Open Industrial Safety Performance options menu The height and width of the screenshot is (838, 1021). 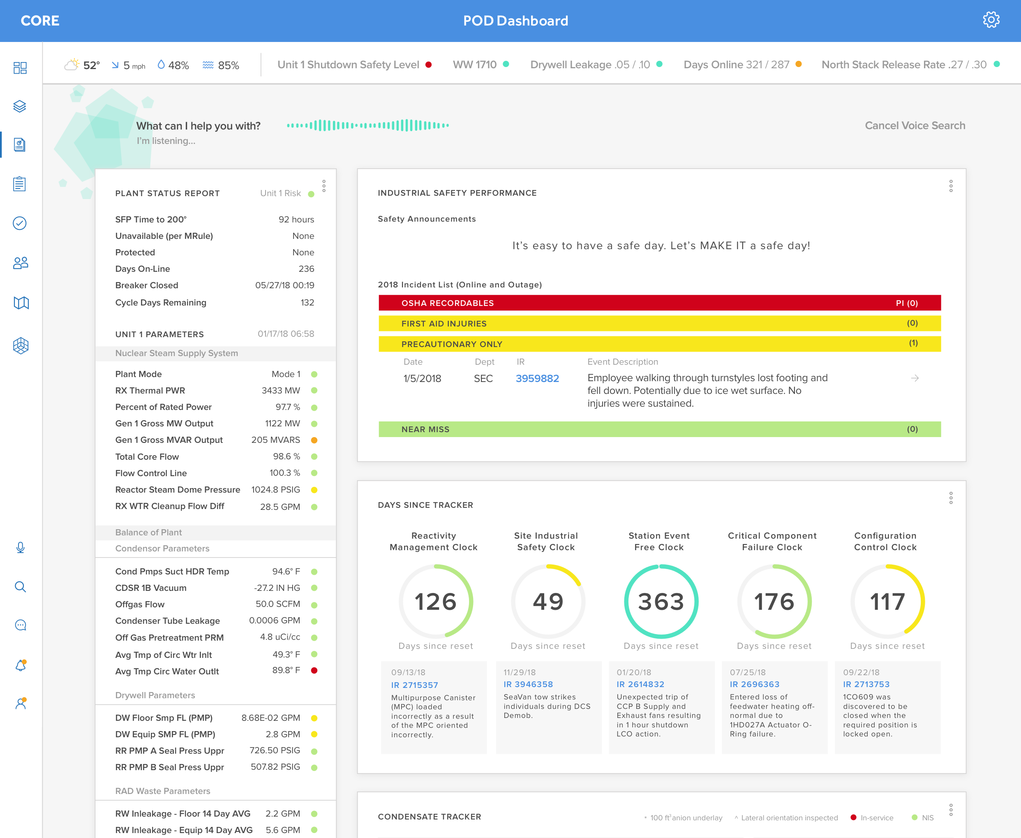click(951, 186)
